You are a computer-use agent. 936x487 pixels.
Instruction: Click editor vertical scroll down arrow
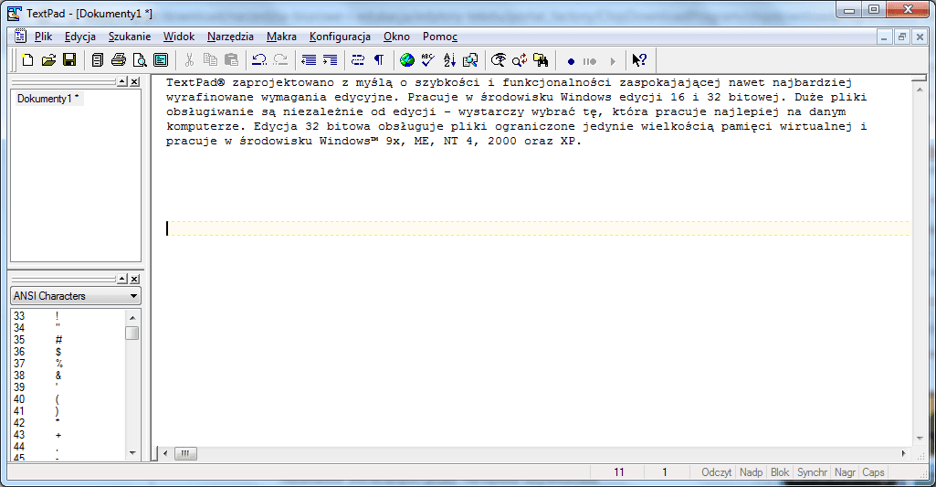point(920,439)
